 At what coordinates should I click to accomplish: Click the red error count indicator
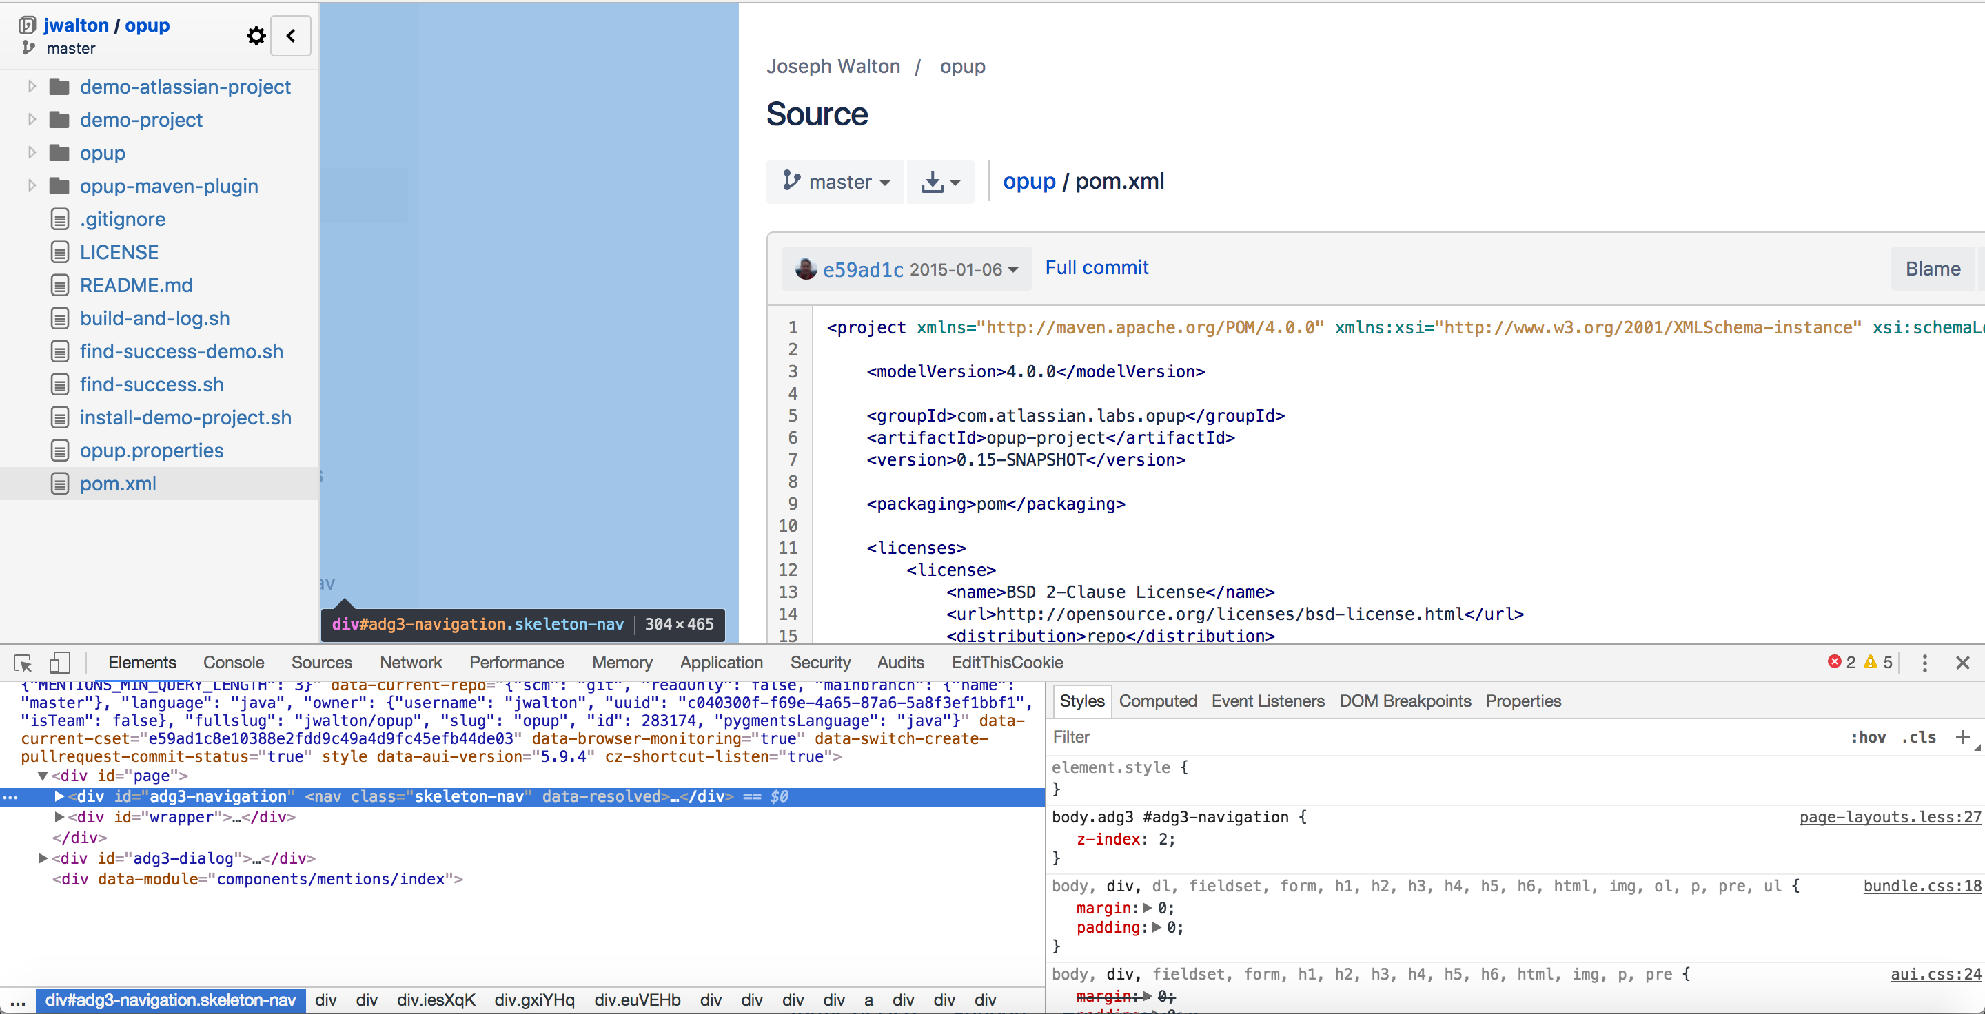(1842, 662)
